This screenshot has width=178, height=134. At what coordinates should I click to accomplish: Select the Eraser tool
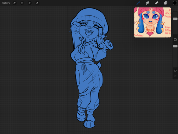(157, 3)
